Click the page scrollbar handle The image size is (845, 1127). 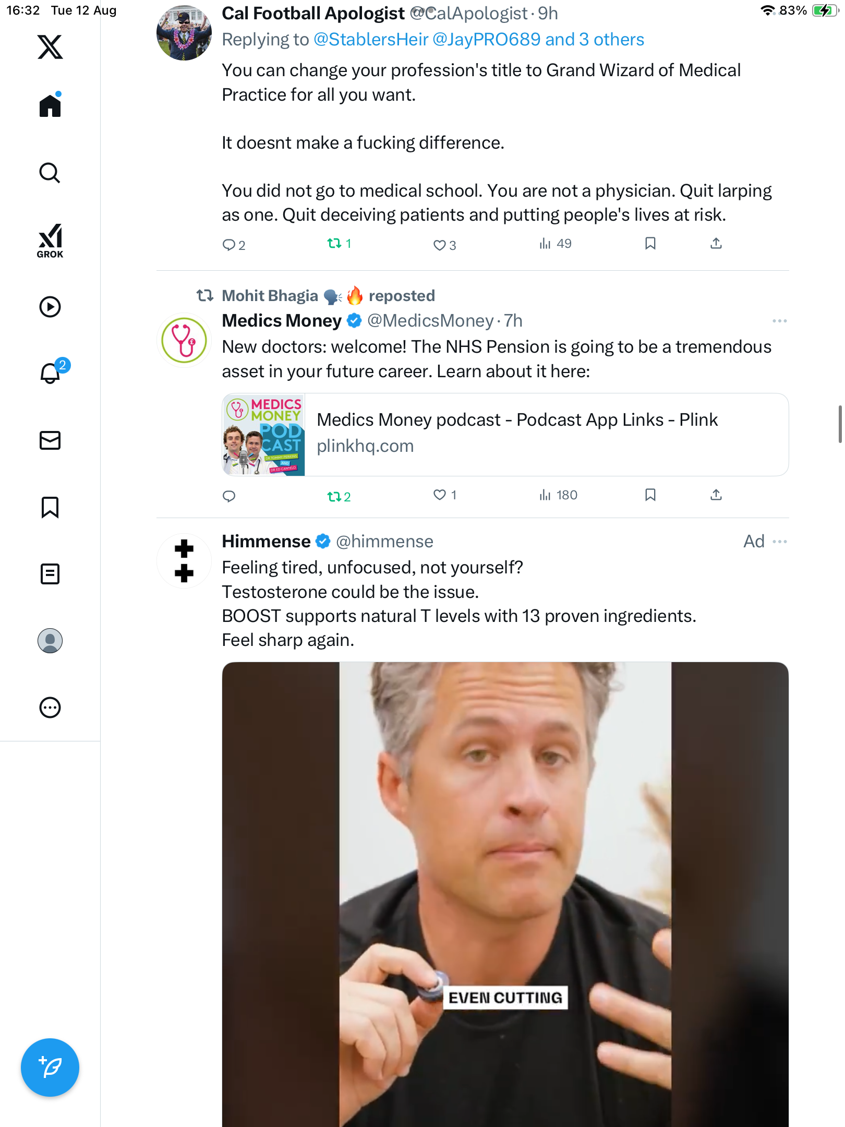839,424
